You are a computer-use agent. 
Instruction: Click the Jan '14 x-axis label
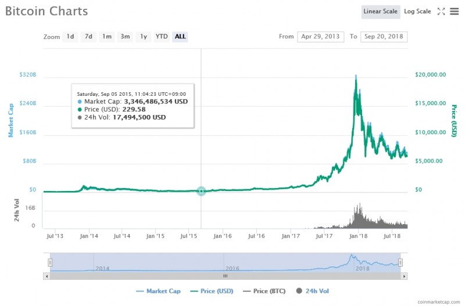click(89, 236)
